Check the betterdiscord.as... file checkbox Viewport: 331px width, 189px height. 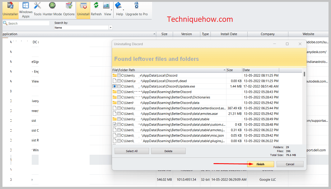[x=119, y=108]
